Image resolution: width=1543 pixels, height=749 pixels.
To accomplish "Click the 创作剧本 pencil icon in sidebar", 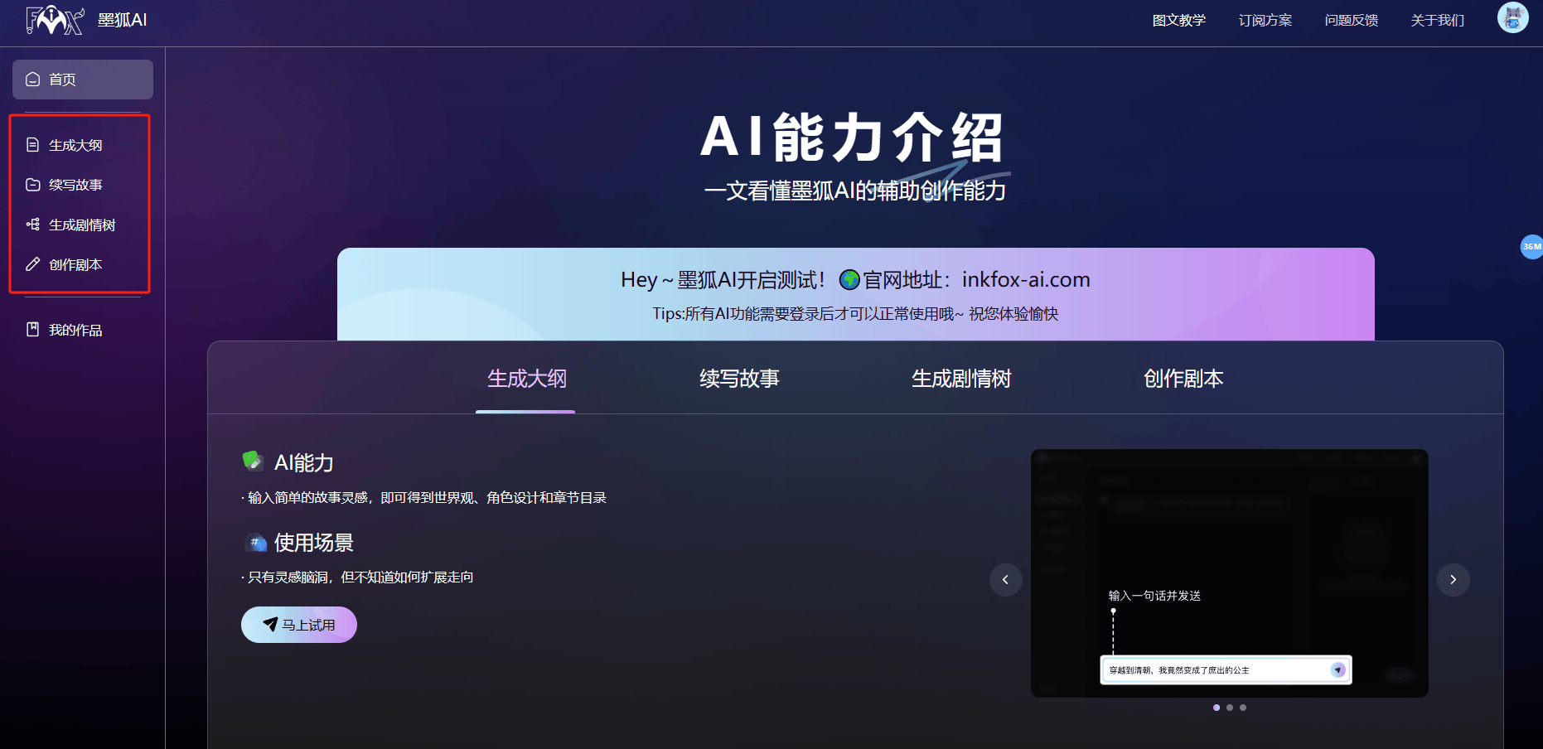I will (33, 264).
